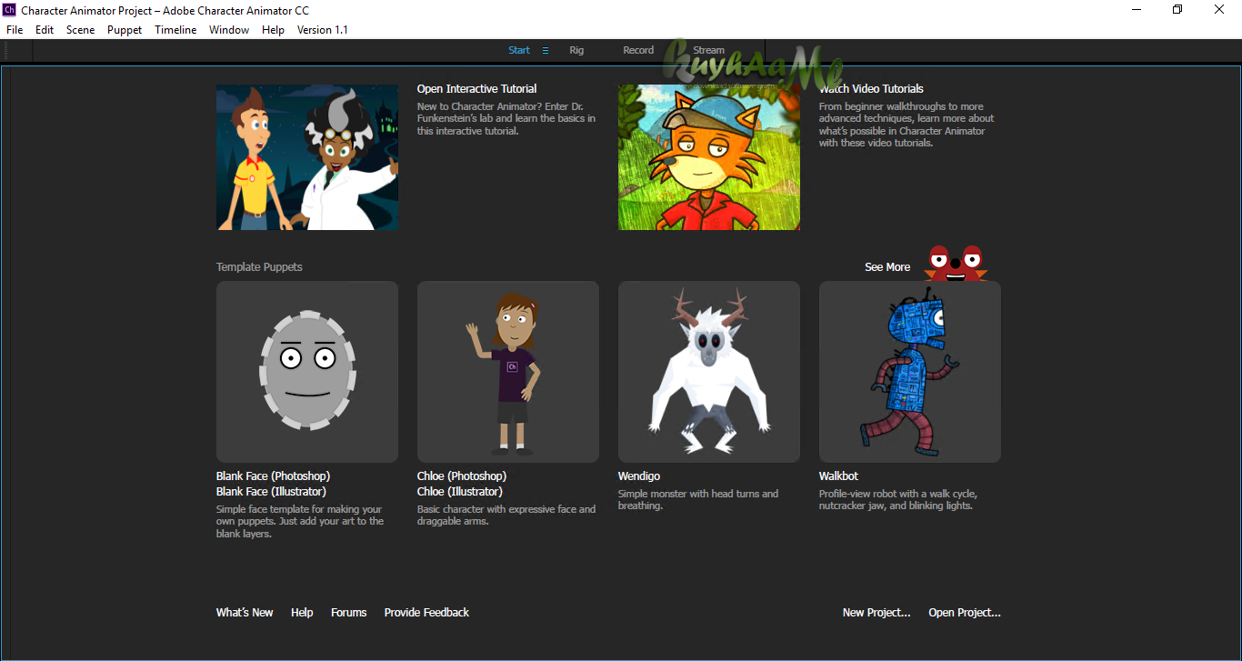This screenshot has width=1242, height=661.
Task: Open the Timeline menu
Action: pyautogui.click(x=175, y=30)
